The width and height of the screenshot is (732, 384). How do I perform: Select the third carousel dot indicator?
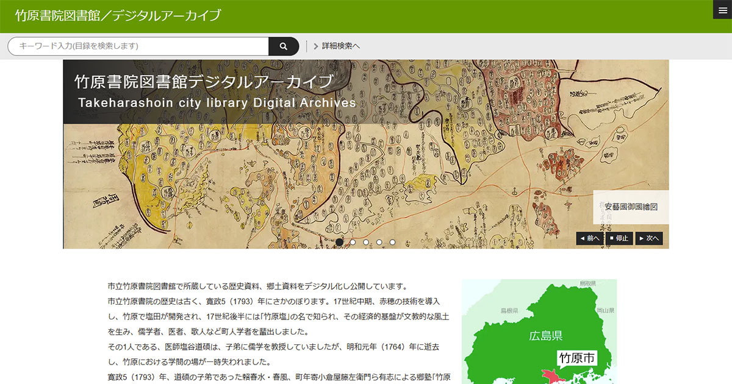pyautogui.click(x=366, y=242)
